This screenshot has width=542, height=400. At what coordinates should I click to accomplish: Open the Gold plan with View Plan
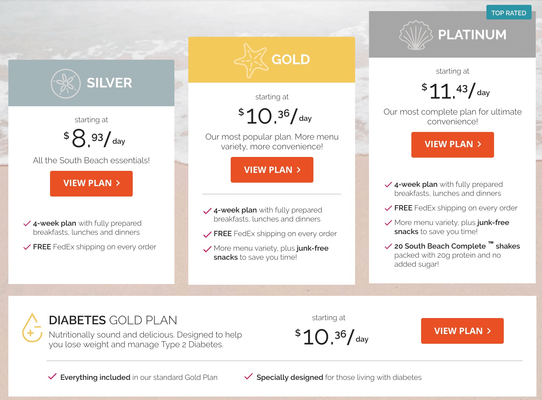272,170
